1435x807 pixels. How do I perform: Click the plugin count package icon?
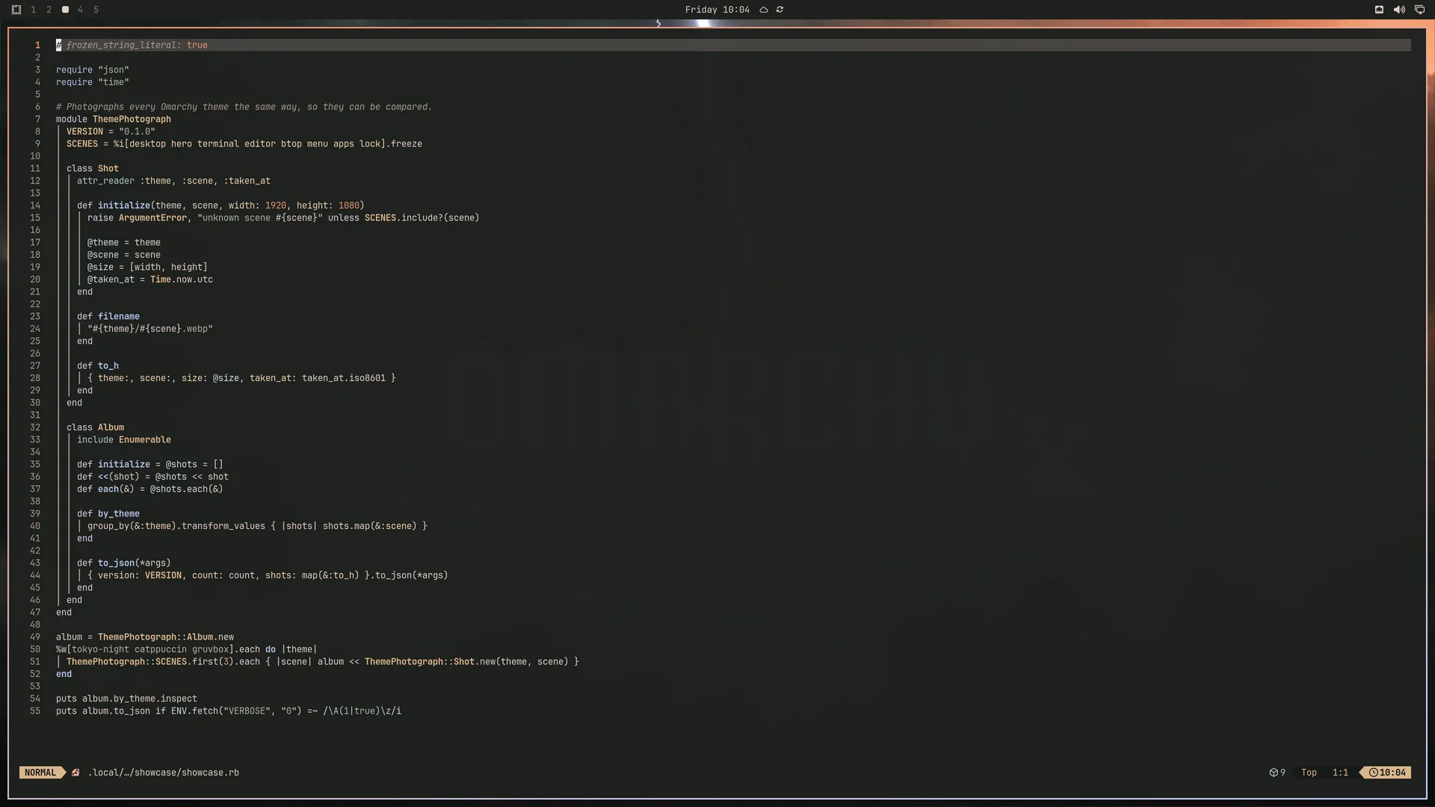click(x=1274, y=773)
